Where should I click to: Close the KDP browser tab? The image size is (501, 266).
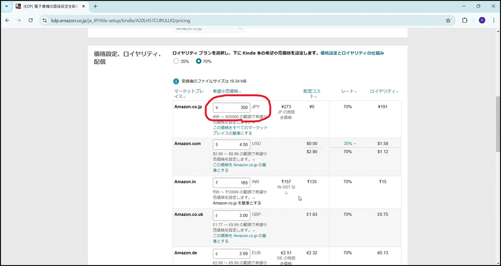coord(82,6)
